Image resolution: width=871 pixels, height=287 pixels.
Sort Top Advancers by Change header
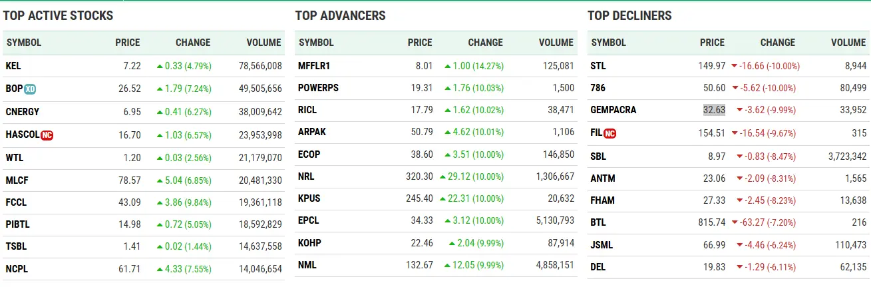[x=485, y=43]
